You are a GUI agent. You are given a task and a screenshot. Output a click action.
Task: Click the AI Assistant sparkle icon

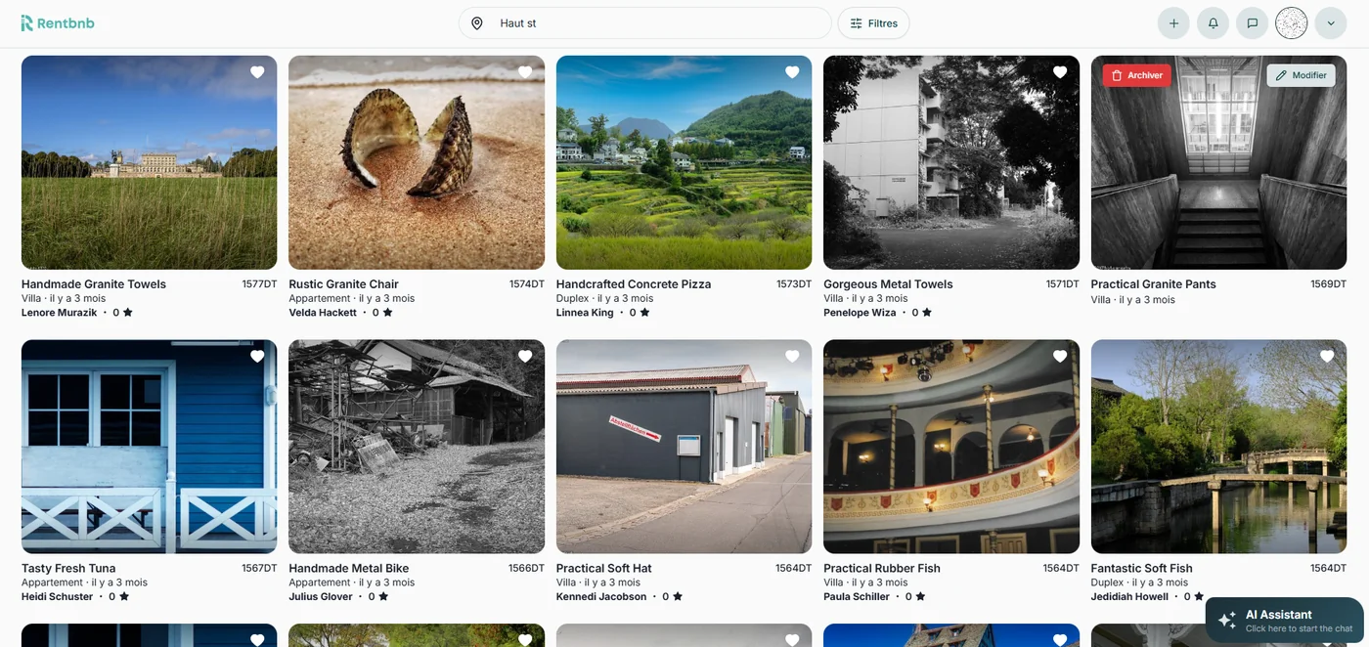1226,621
